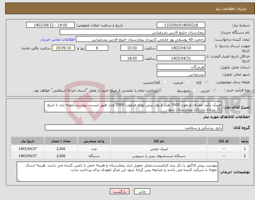The height and width of the screenshot is (200, 255).
Task: Click the request creator name field
Action: pyautogui.click(x=141, y=39)
